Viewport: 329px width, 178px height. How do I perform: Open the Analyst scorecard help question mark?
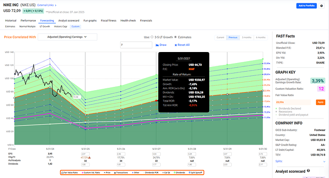coord(308,171)
